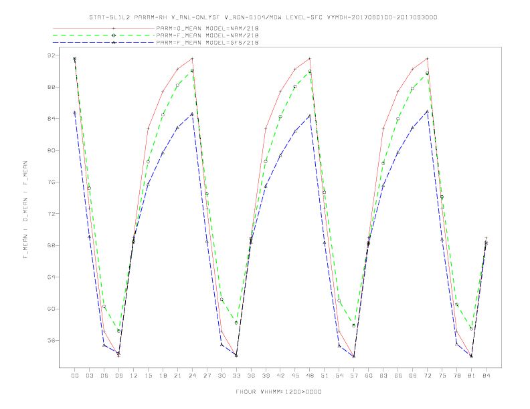This screenshot has height=409, width=530.
Task: Click forecast hour 18 on the horizontal axis
Action: (x=163, y=376)
